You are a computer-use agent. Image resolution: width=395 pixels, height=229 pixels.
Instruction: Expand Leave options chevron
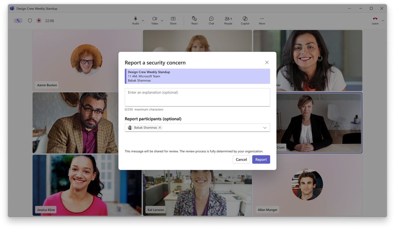pyautogui.click(x=383, y=21)
